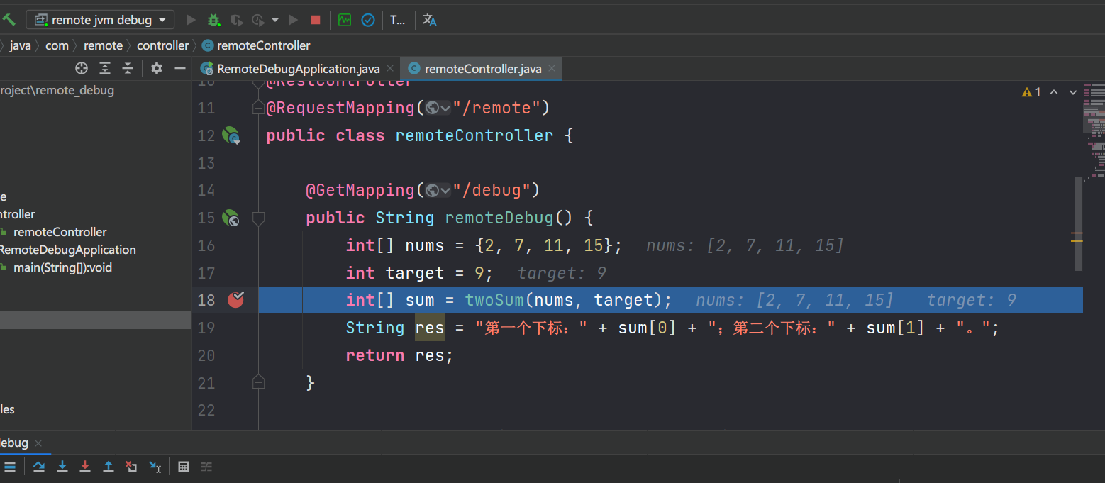The height and width of the screenshot is (483, 1105).
Task: Click the Trace Current Stream Chain icon
Action: [206, 467]
